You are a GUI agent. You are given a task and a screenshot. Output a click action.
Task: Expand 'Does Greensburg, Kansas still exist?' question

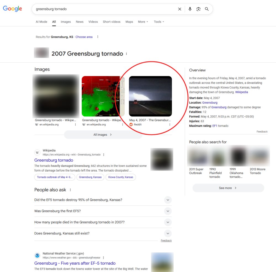(x=168, y=233)
